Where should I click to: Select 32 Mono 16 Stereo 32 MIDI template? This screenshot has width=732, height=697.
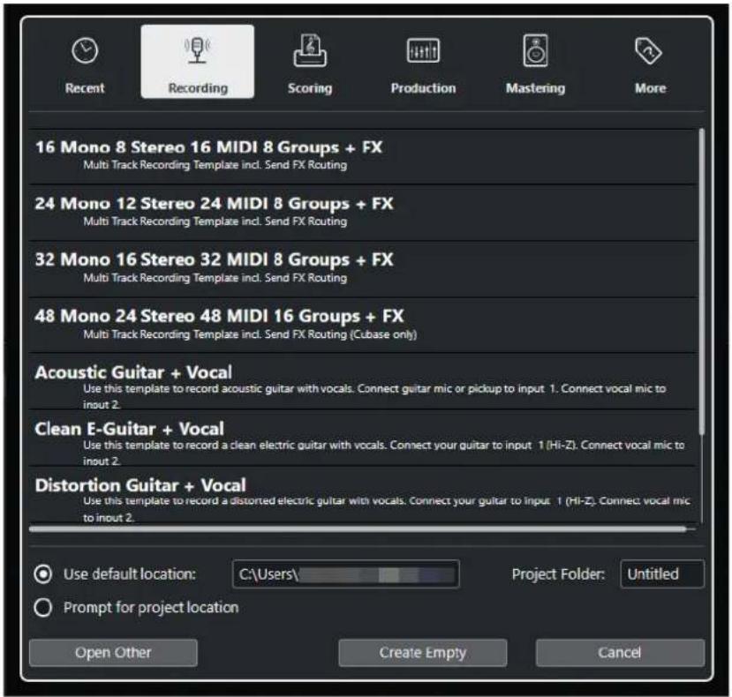click(363, 269)
